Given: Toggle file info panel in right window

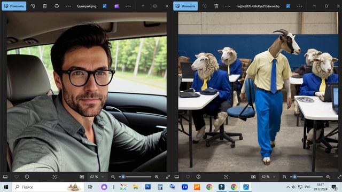Looking at the screenshot, I should click(x=198, y=177).
